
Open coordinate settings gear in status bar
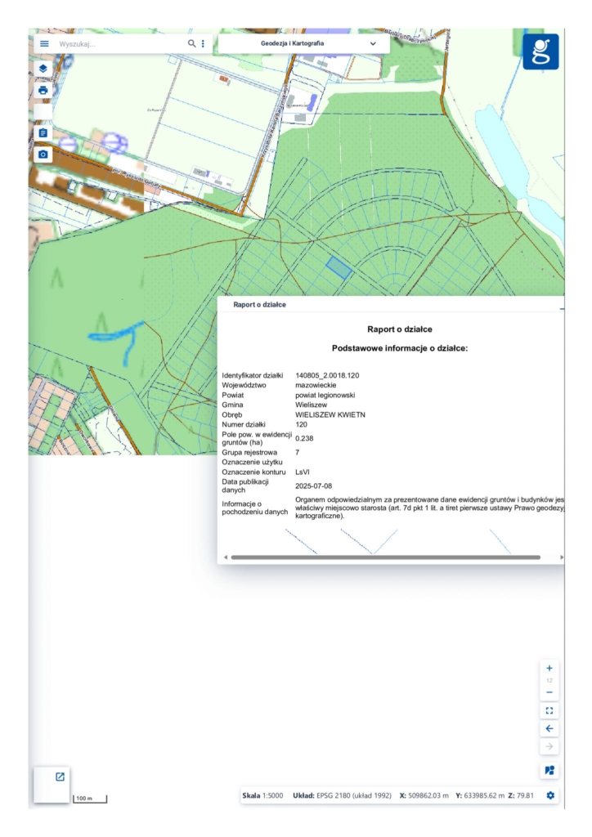pyautogui.click(x=550, y=795)
